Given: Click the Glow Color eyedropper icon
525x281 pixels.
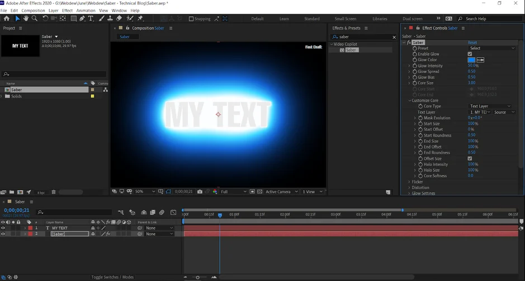Looking at the screenshot, I should click(480, 60).
